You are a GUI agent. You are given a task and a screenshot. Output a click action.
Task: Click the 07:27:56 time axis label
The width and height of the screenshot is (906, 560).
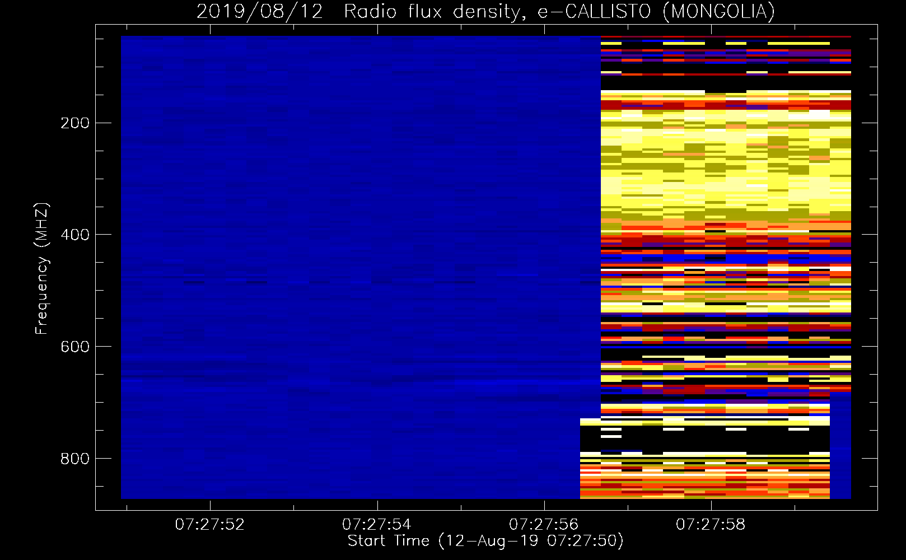[544, 525]
